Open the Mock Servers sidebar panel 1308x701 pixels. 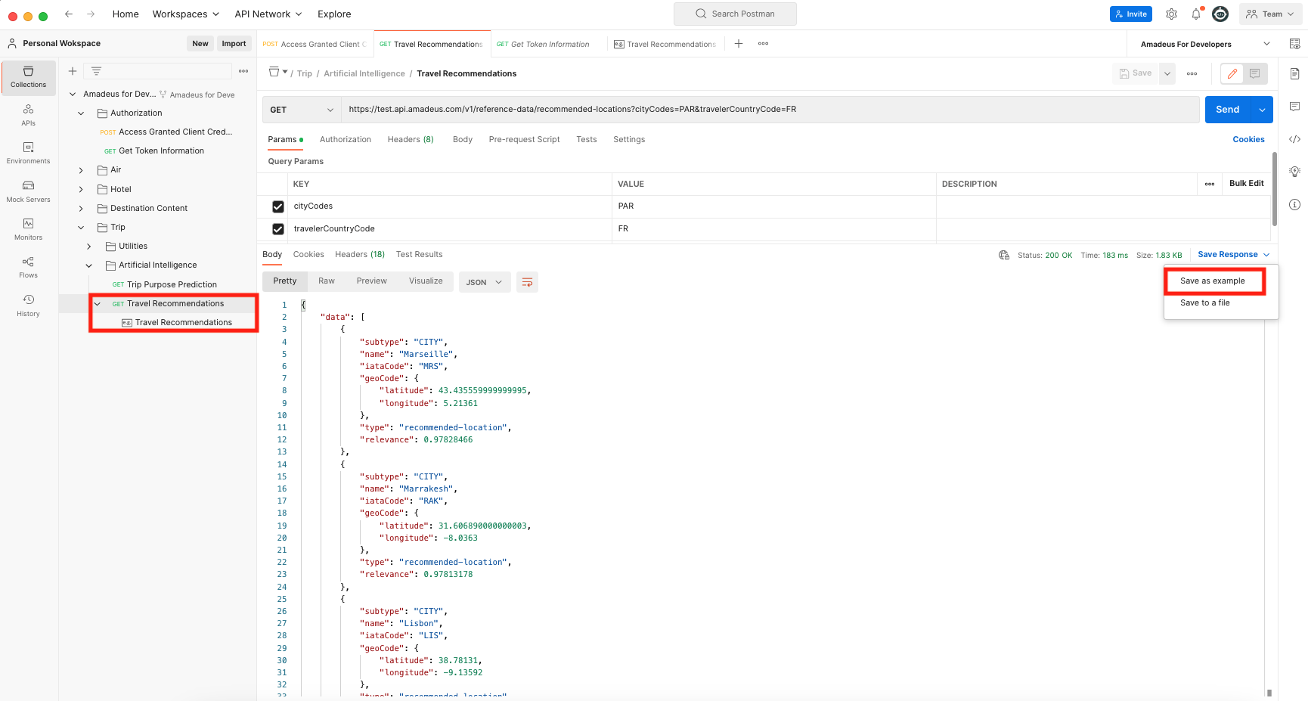pos(29,191)
